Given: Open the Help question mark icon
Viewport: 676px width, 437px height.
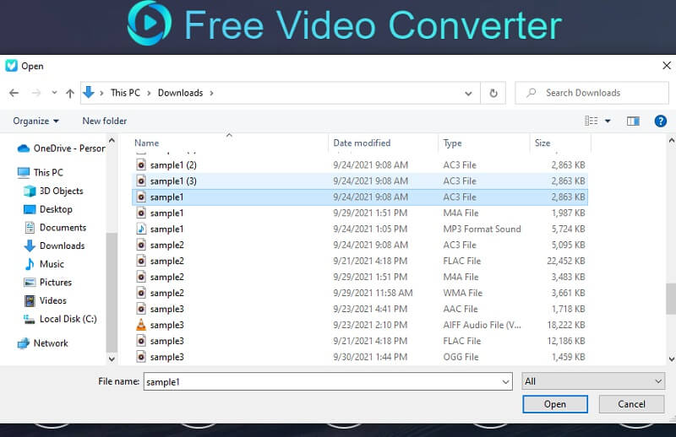Looking at the screenshot, I should tap(661, 121).
